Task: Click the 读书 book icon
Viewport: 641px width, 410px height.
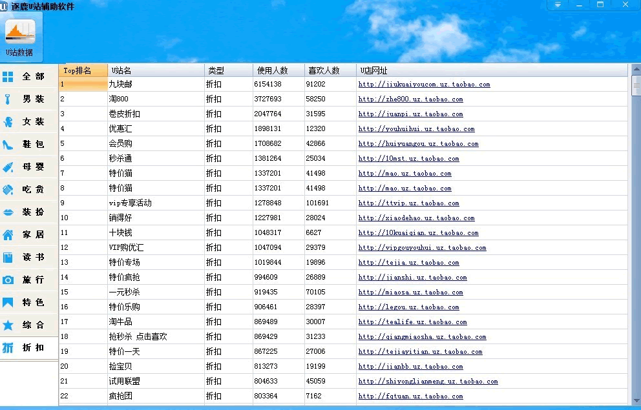Action: tap(8, 257)
